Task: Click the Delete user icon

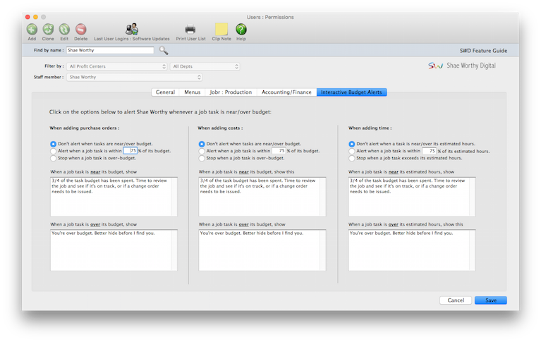Action: (80, 29)
